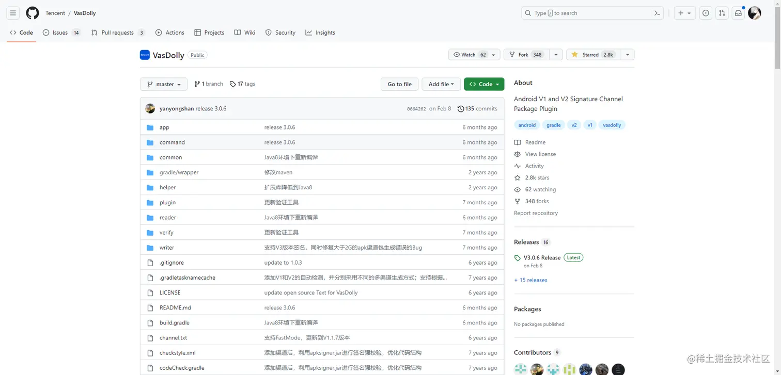Image resolution: width=781 pixels, height=375 pixels.
Task: Click the eye icon beside 62 watching
Action: pyautogui.click(x=518, y=189)
